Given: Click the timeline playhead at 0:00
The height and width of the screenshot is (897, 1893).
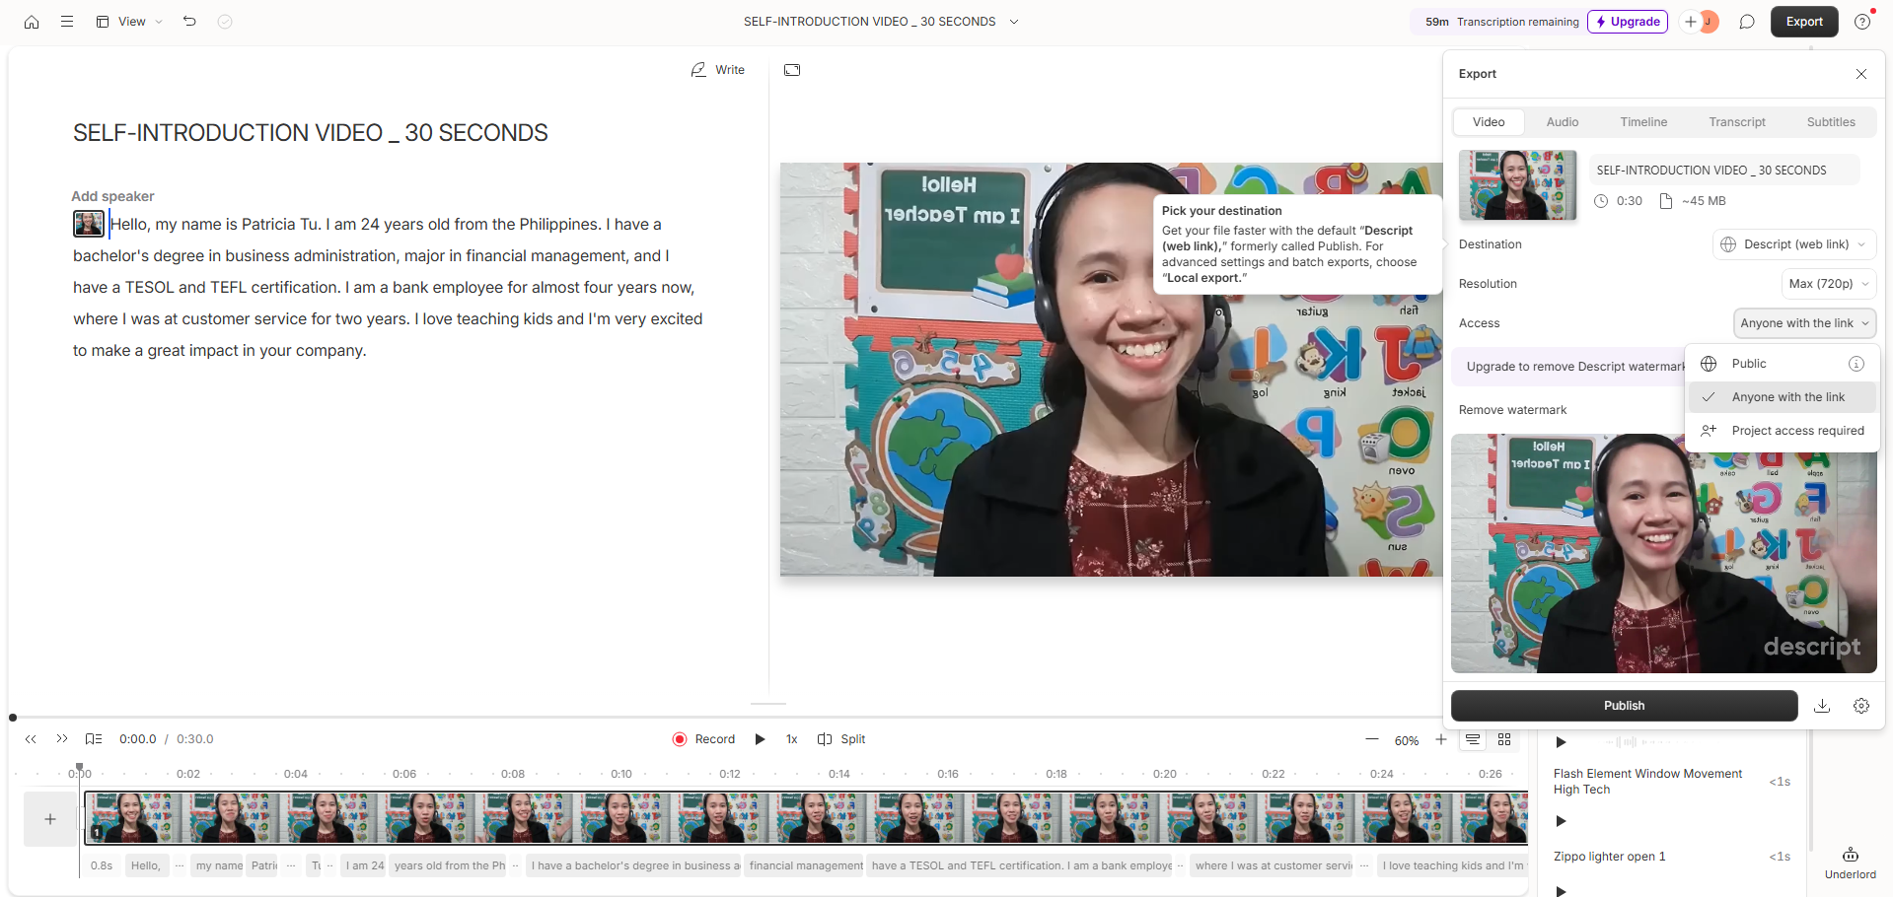Looking at the screenshot, I should (x=80, y=769).
